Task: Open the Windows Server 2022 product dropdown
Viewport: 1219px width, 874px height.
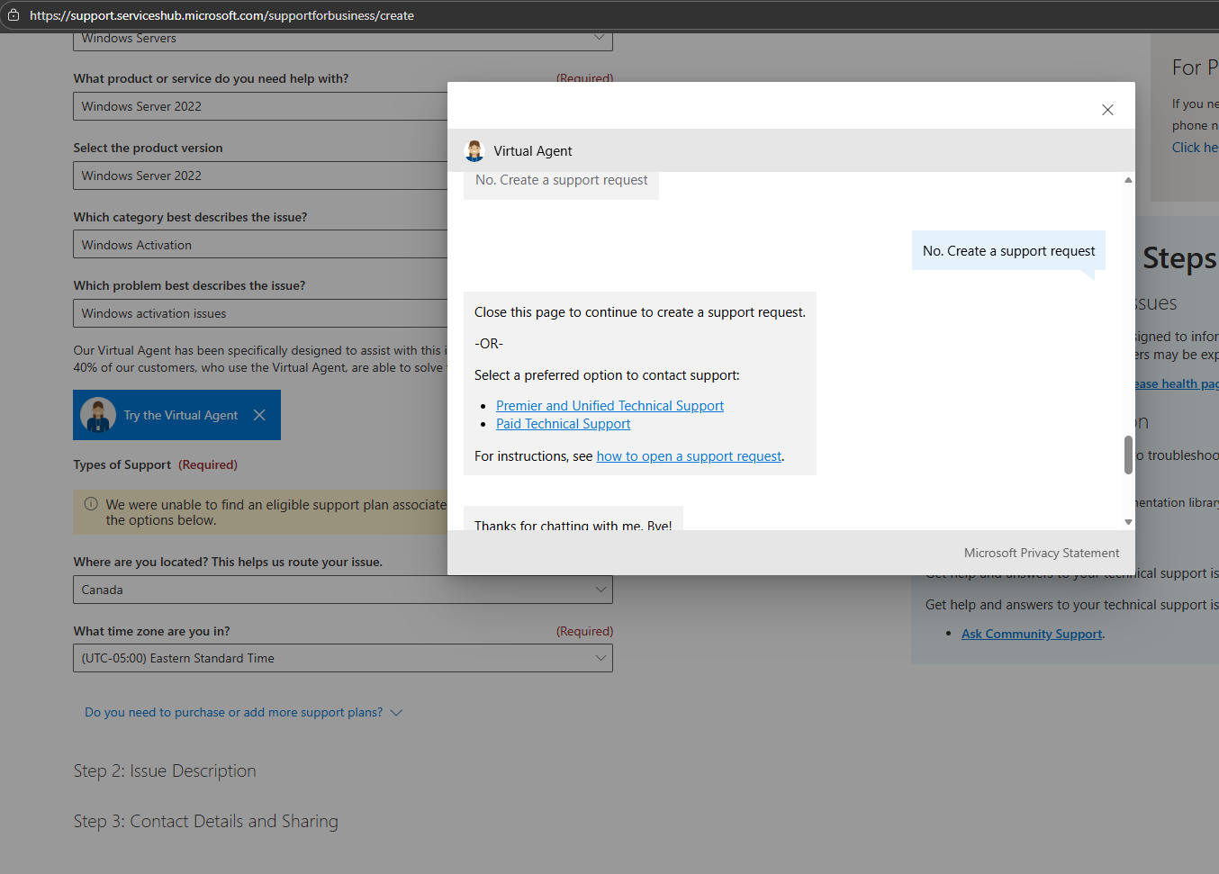Action: point(260,106)
